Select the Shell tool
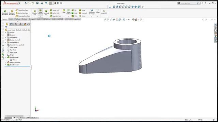The image size is (218, 122). [75, 16]
